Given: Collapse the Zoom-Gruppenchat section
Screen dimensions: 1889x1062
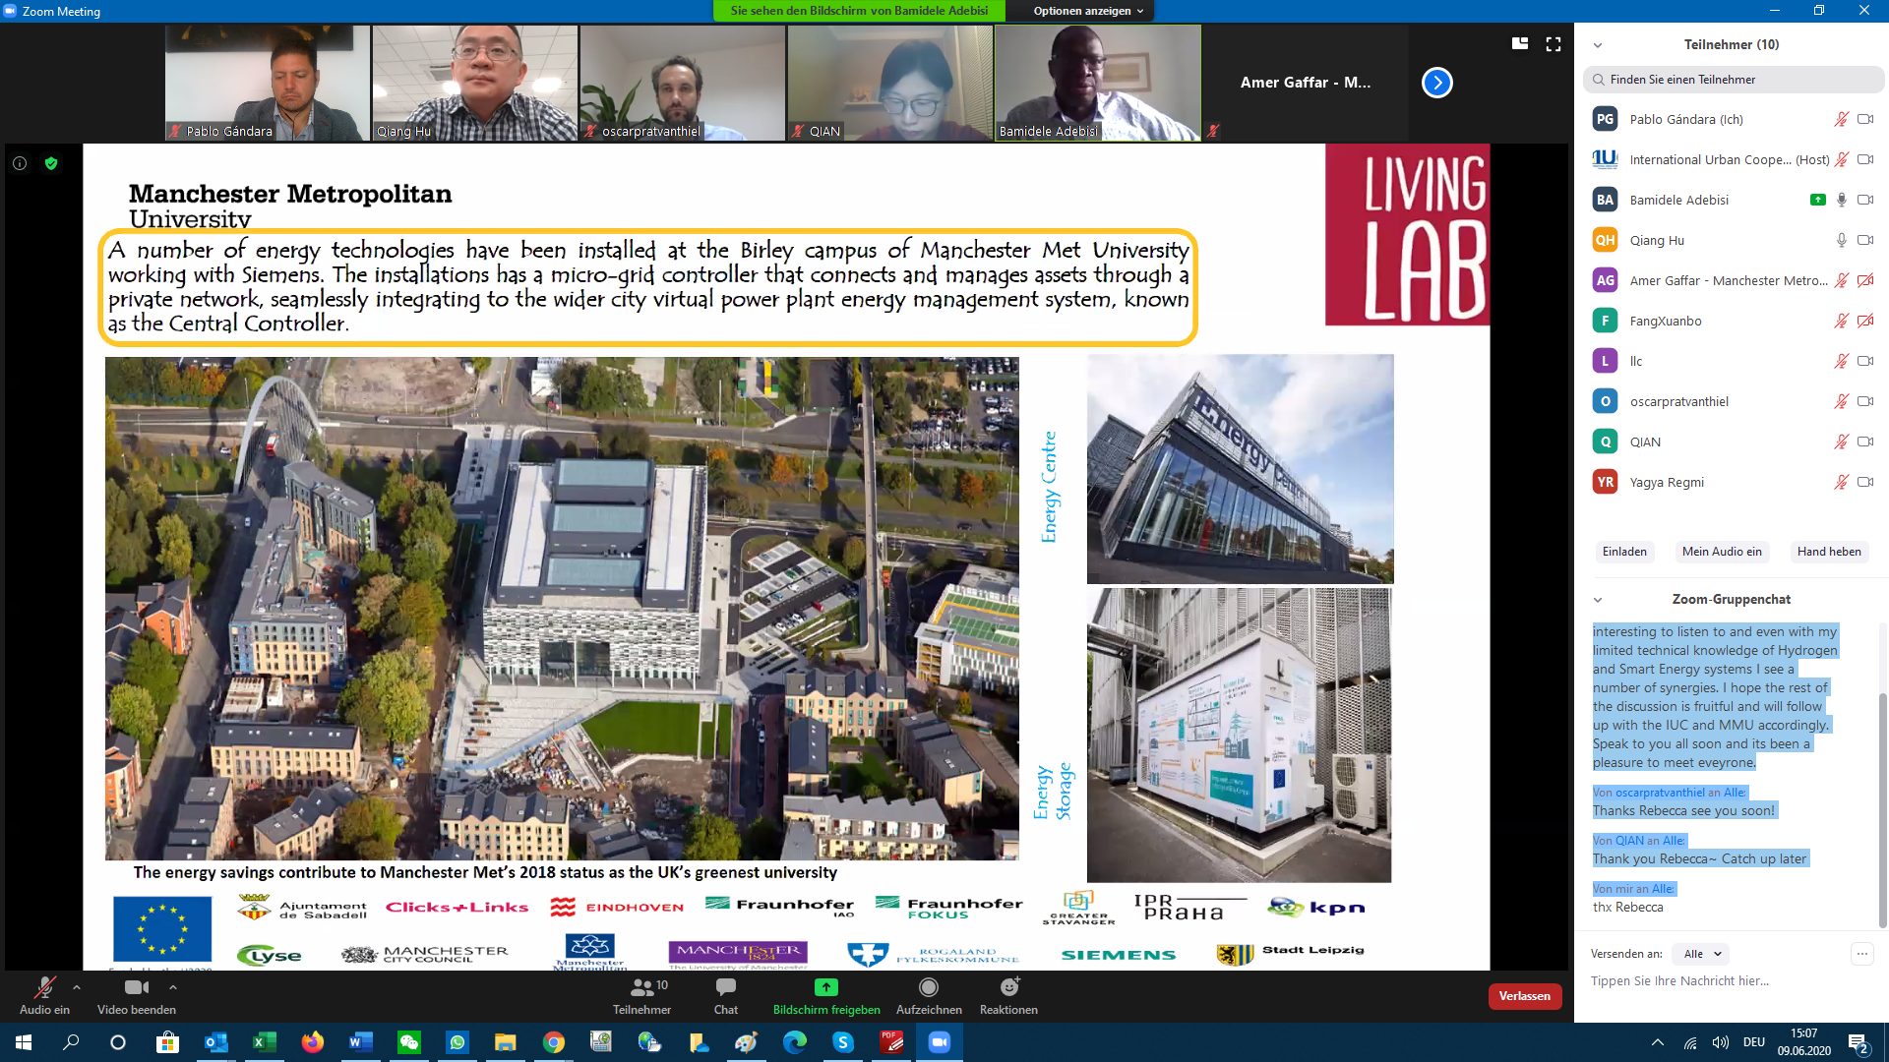Looking at the screenshot, I should 1598,600.
